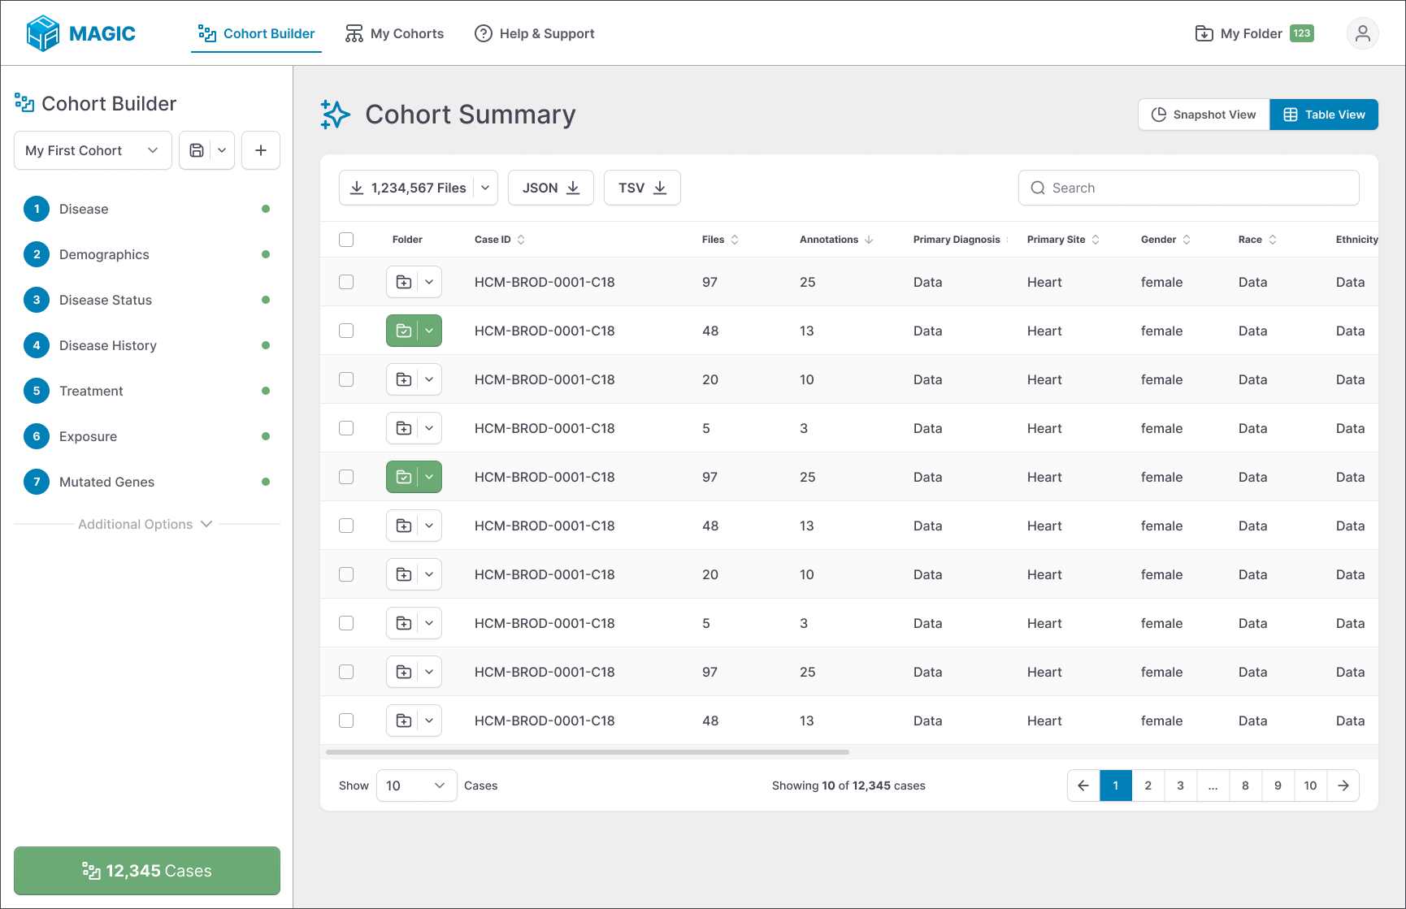This screenshot has height=909, width=1406.
Task: Go to next page arrow
Action: [x=1343, y=786]
